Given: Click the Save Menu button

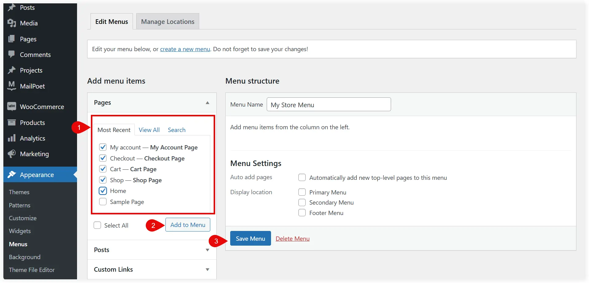Looking at the screenshot, I should (x=250, y=238).
